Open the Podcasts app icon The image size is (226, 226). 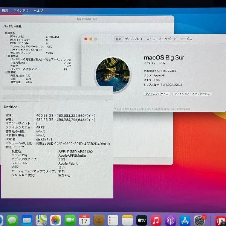tap(171, 220)
